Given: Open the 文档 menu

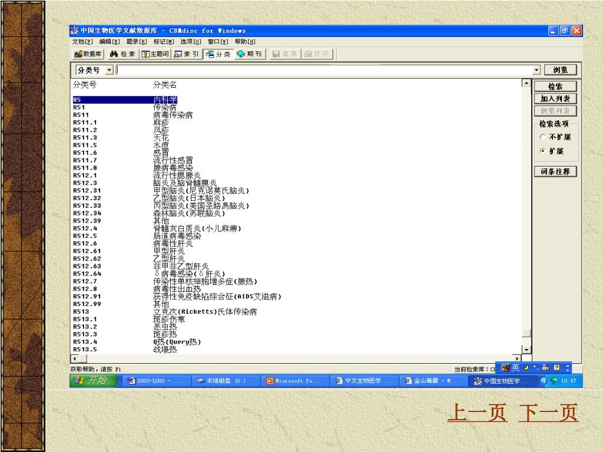Looking at the screenshot, I should (x=82, y=42).
